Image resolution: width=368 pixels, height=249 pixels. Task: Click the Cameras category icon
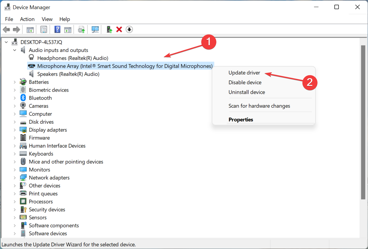[23, 106]
